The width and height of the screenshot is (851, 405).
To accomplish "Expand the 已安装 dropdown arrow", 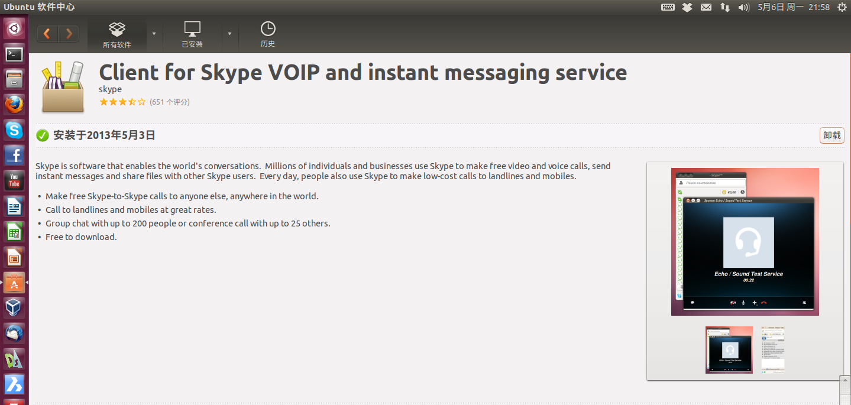I will click(229, 34).
